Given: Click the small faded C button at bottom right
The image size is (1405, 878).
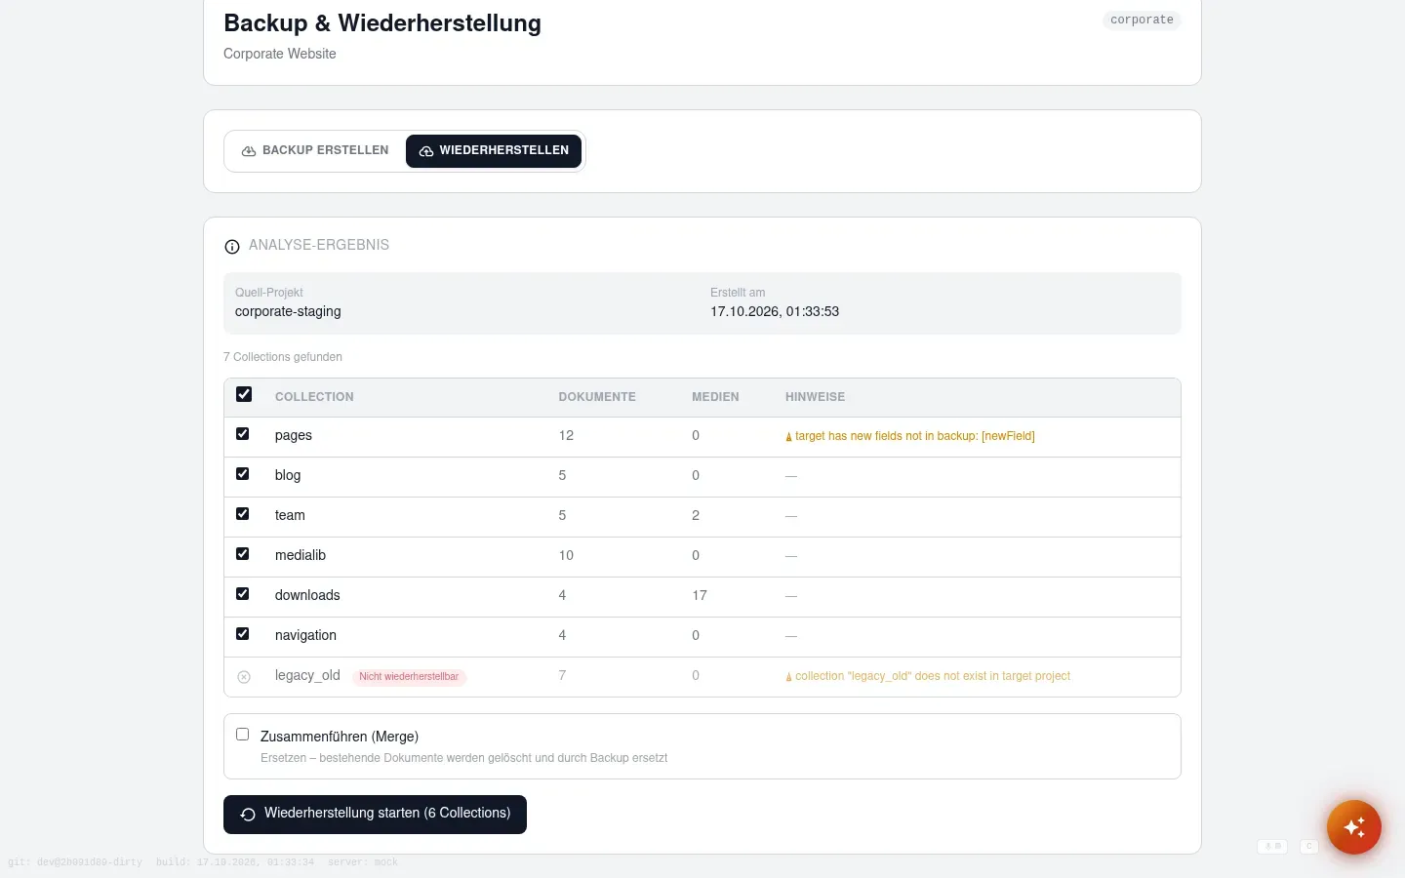Looking at the screenshot, I should click(x=1309, y=847).
